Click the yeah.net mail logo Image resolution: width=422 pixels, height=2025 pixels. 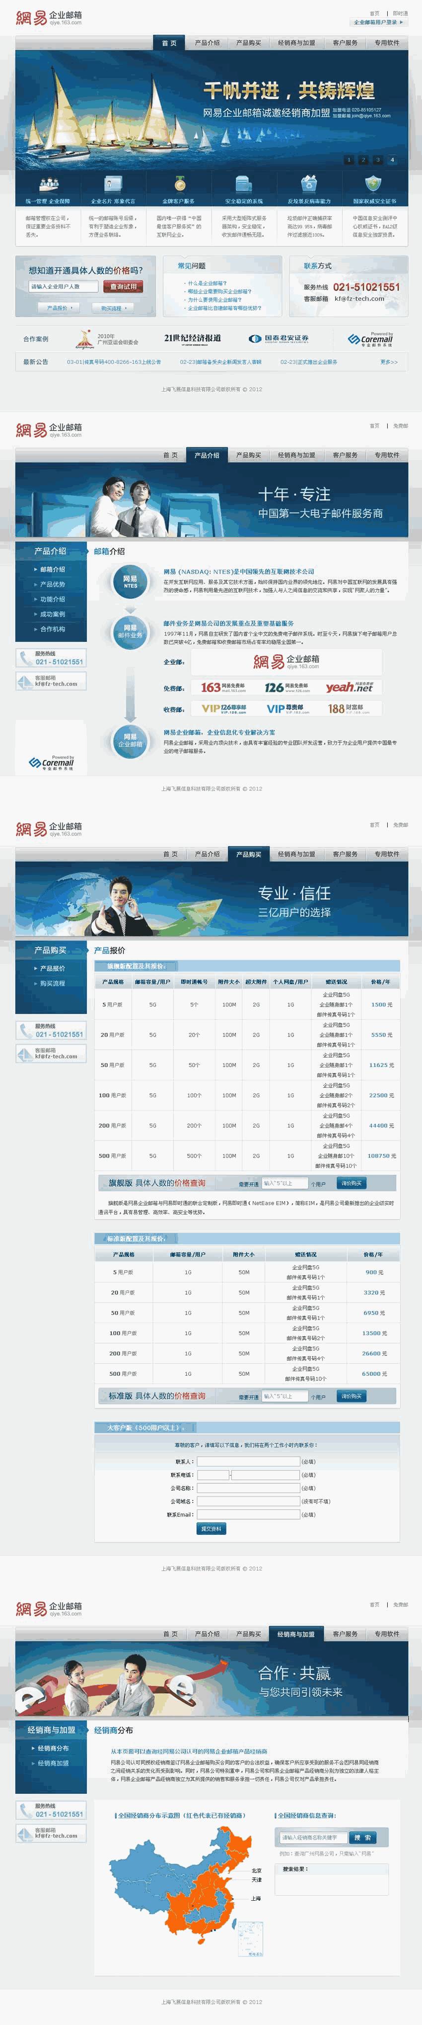click(350, 686)
